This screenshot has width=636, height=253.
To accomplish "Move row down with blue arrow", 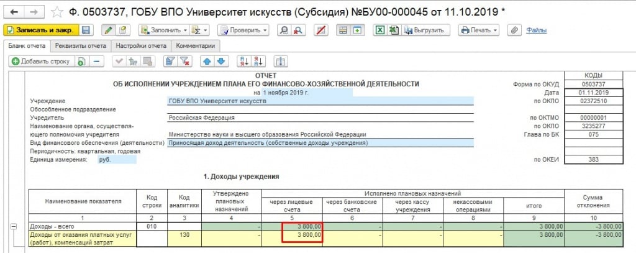I will (222, 61).
